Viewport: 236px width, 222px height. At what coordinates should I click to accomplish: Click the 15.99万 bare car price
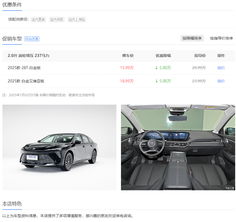[x=127, y=68]
